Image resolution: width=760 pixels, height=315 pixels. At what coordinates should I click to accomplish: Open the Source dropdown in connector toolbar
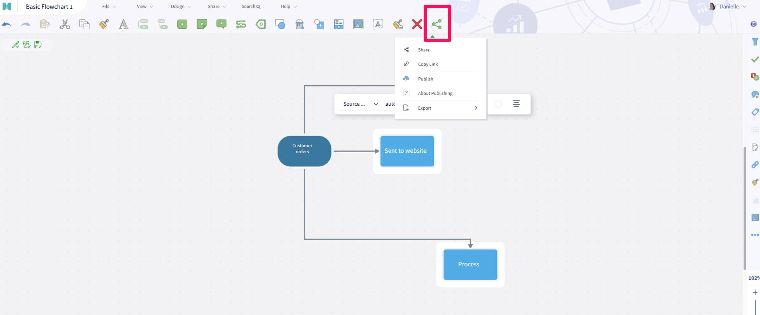(360, 104)
